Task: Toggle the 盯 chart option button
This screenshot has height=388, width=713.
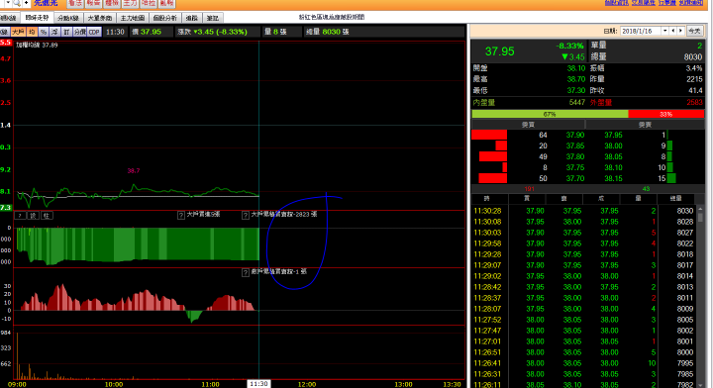Action: click(x=67, y=32)
